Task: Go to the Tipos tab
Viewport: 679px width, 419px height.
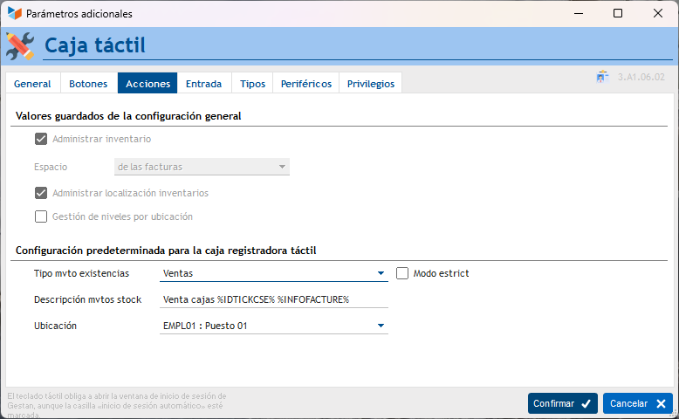Action: click(x=252, y=84)
